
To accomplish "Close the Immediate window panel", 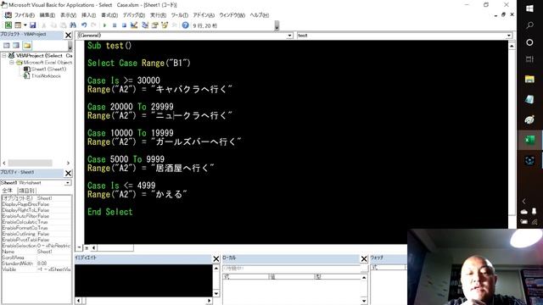I will point(216,258).
